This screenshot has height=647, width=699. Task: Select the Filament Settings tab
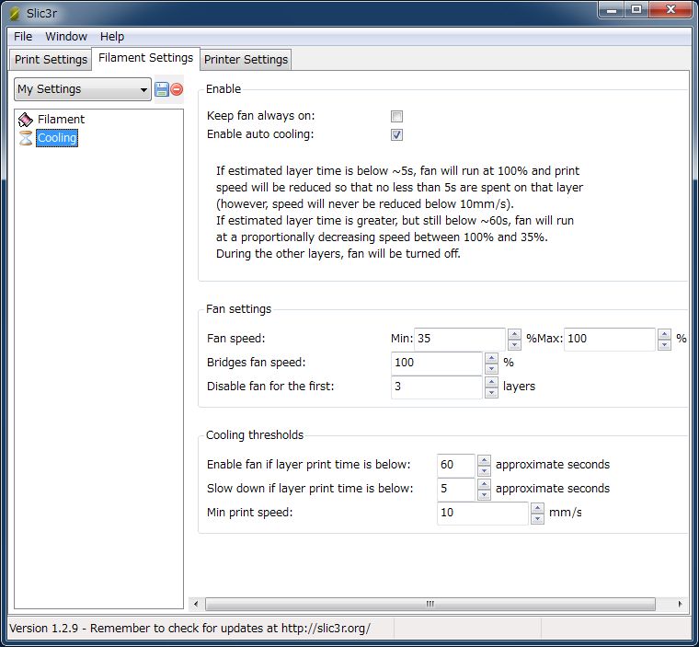pyautogui.click(x=145, y=58)
